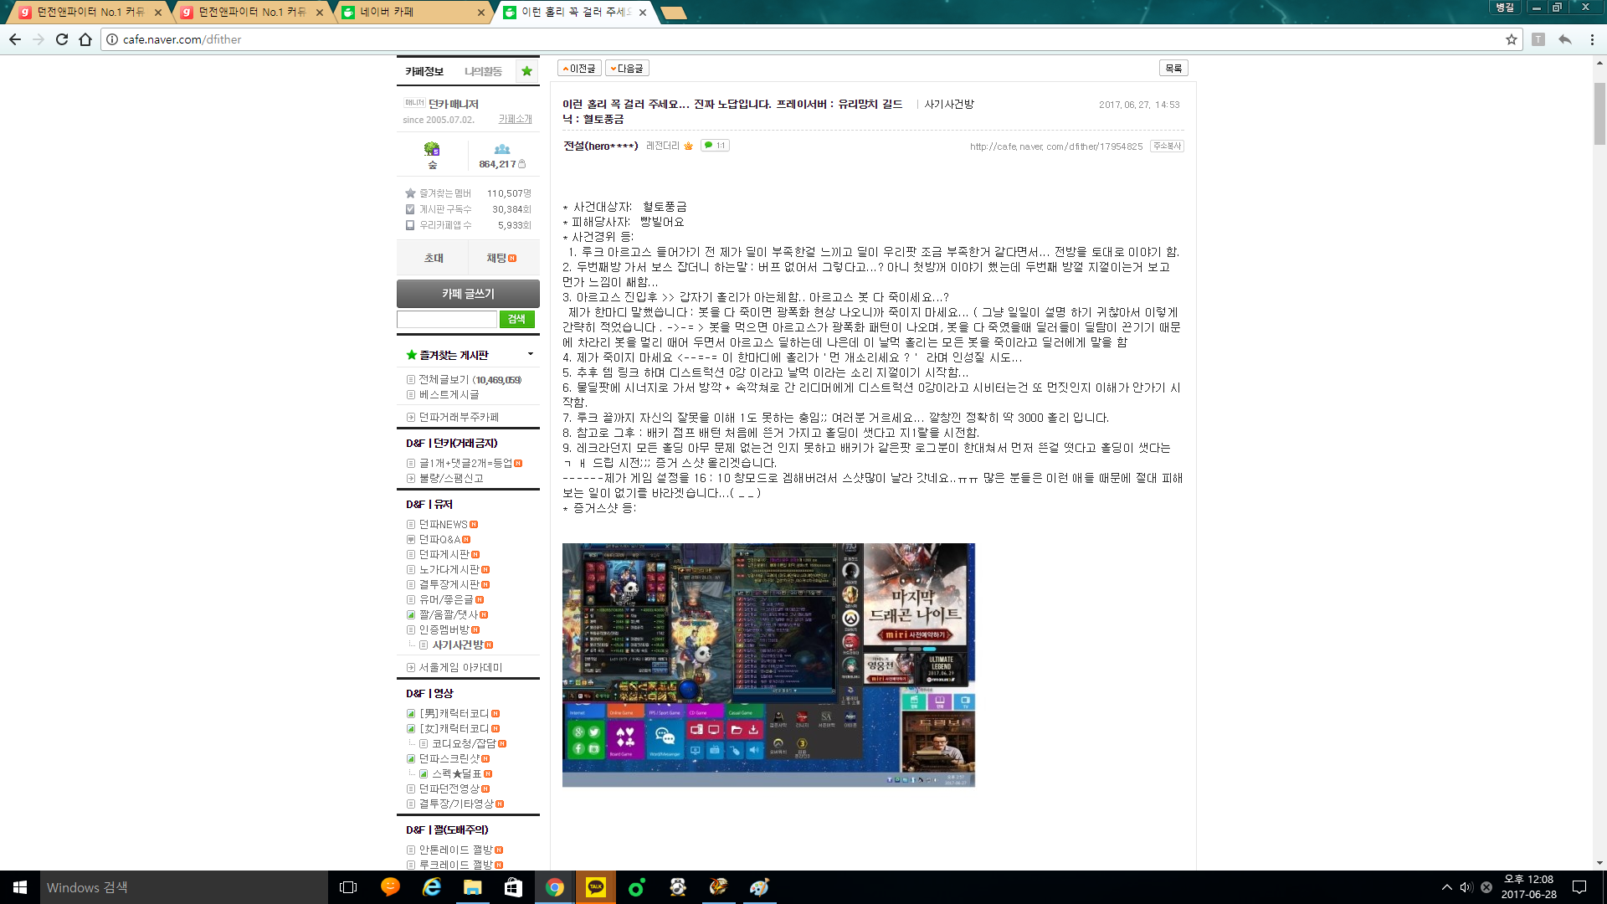Open 서울게임 아카데미 sidebar link

tap(460, 667)
